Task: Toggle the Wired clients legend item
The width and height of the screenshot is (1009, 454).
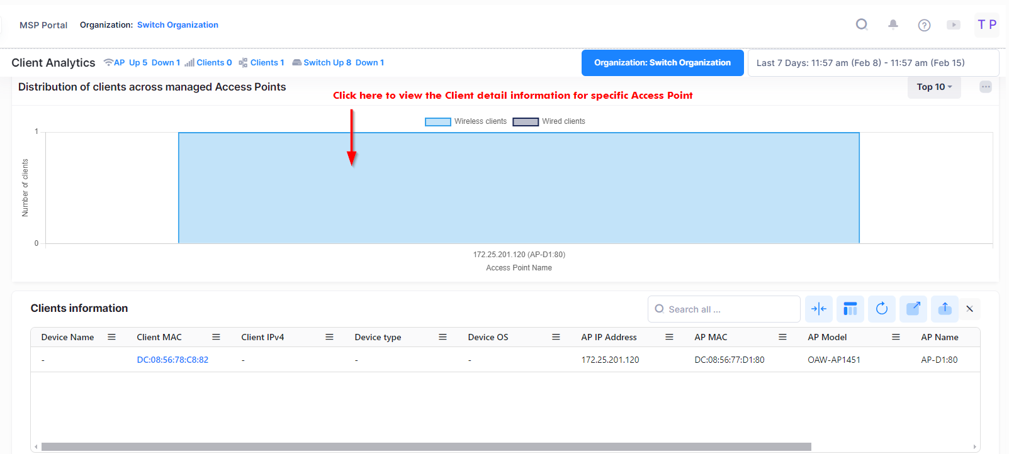Action: point(549,121)
